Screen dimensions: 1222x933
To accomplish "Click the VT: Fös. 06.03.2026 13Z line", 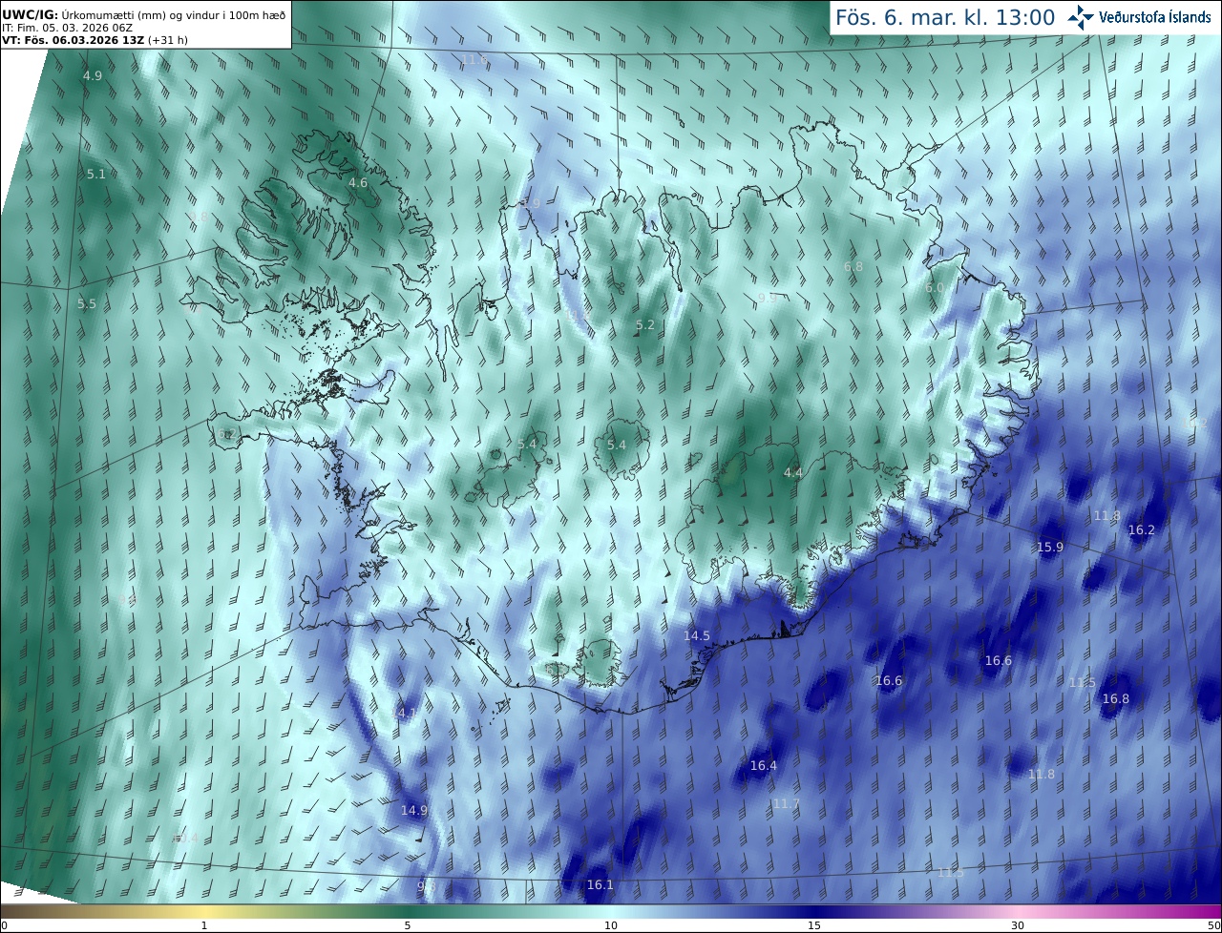I will click(95, 40).
